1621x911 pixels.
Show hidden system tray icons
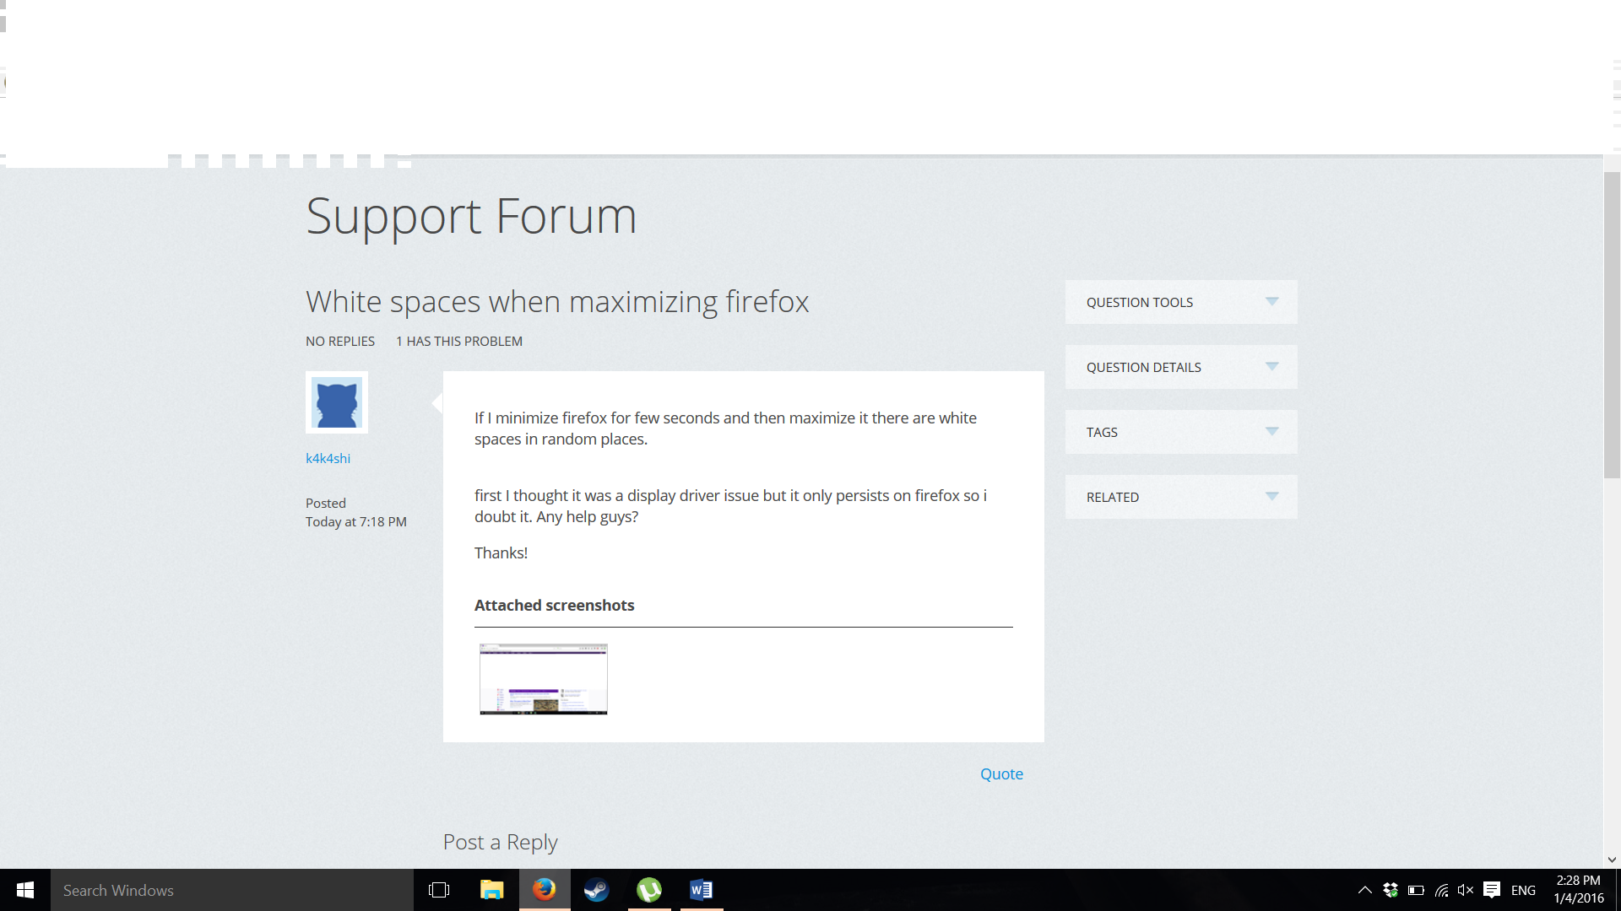[1364, 890]
